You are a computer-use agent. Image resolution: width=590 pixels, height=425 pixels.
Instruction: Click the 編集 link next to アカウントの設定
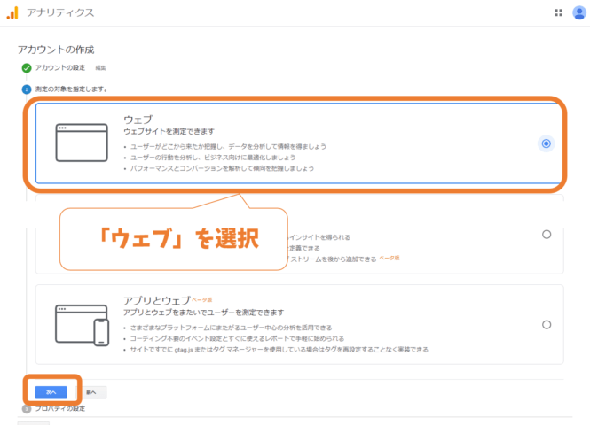(100, 68)
